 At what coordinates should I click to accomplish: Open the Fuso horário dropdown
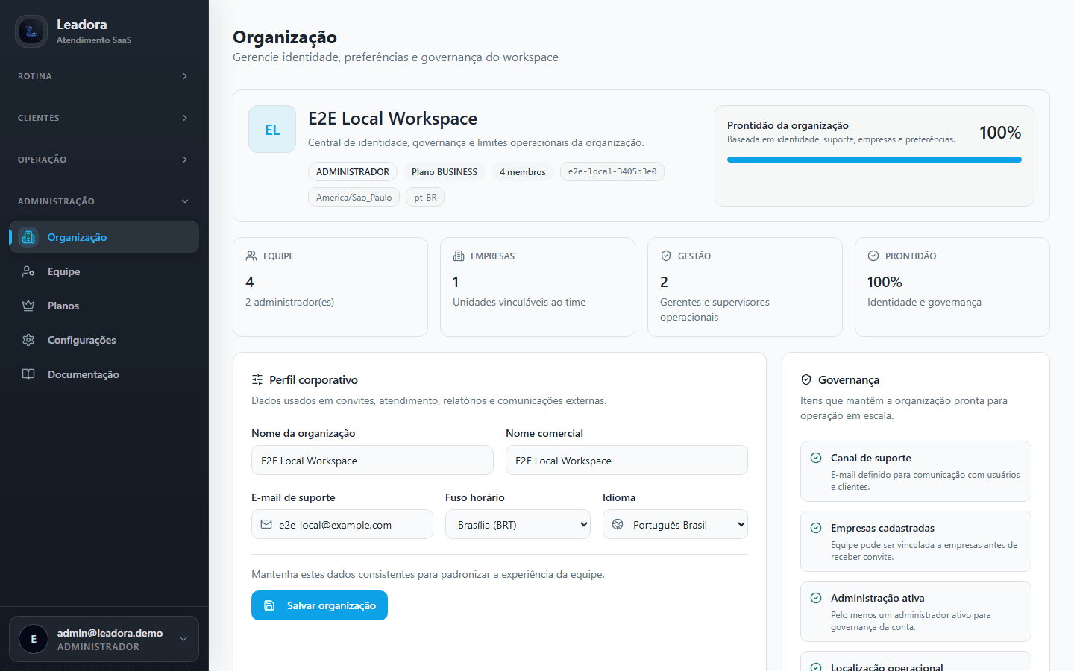(518, 524)
